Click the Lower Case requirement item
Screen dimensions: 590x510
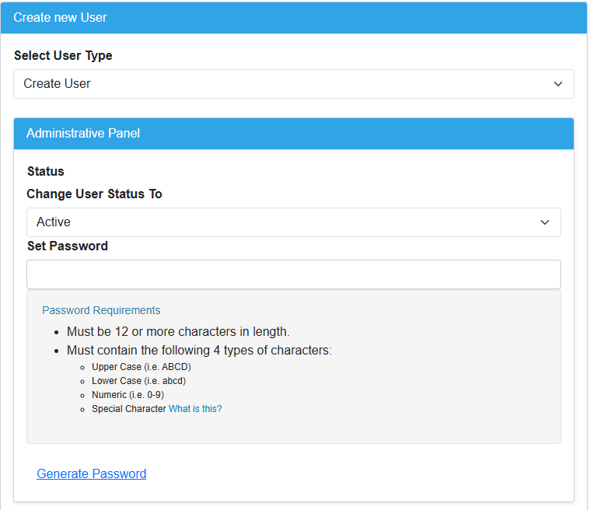138,381
